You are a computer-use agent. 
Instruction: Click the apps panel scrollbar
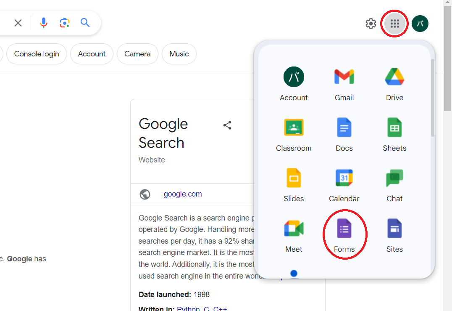pos(432,98)
